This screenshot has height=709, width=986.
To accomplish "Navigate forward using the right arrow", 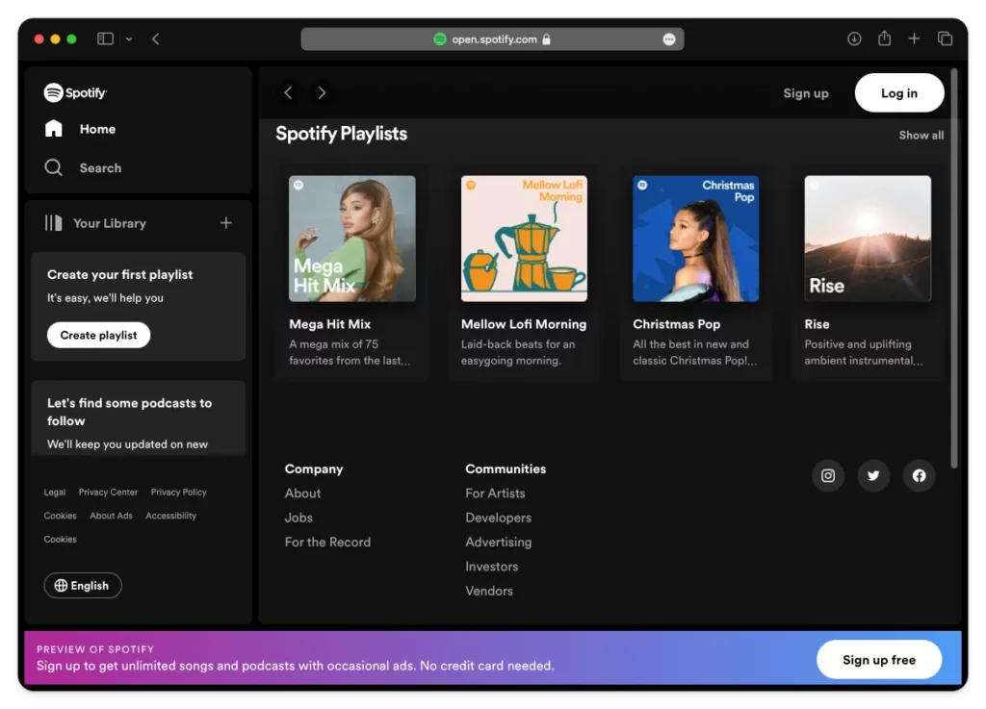I will 322,92.
